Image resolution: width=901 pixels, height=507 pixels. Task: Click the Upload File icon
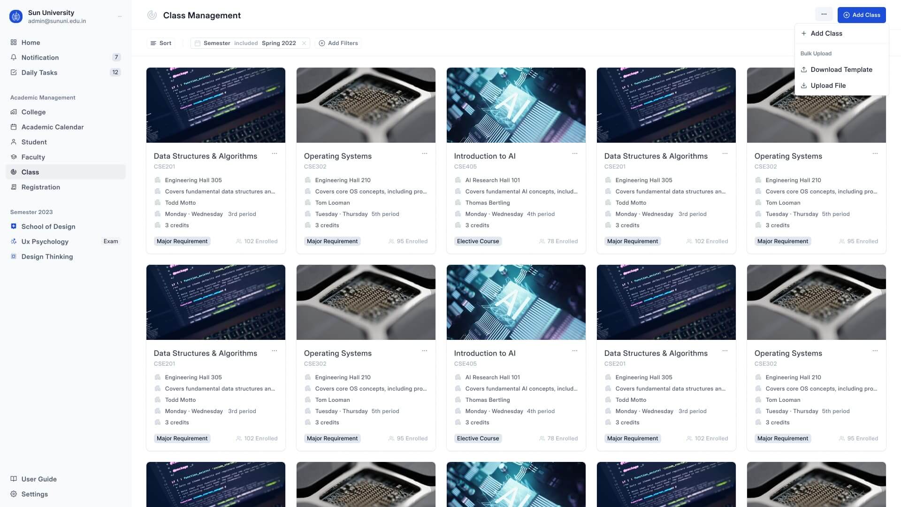pyautogui.click(x=804, y=85)
